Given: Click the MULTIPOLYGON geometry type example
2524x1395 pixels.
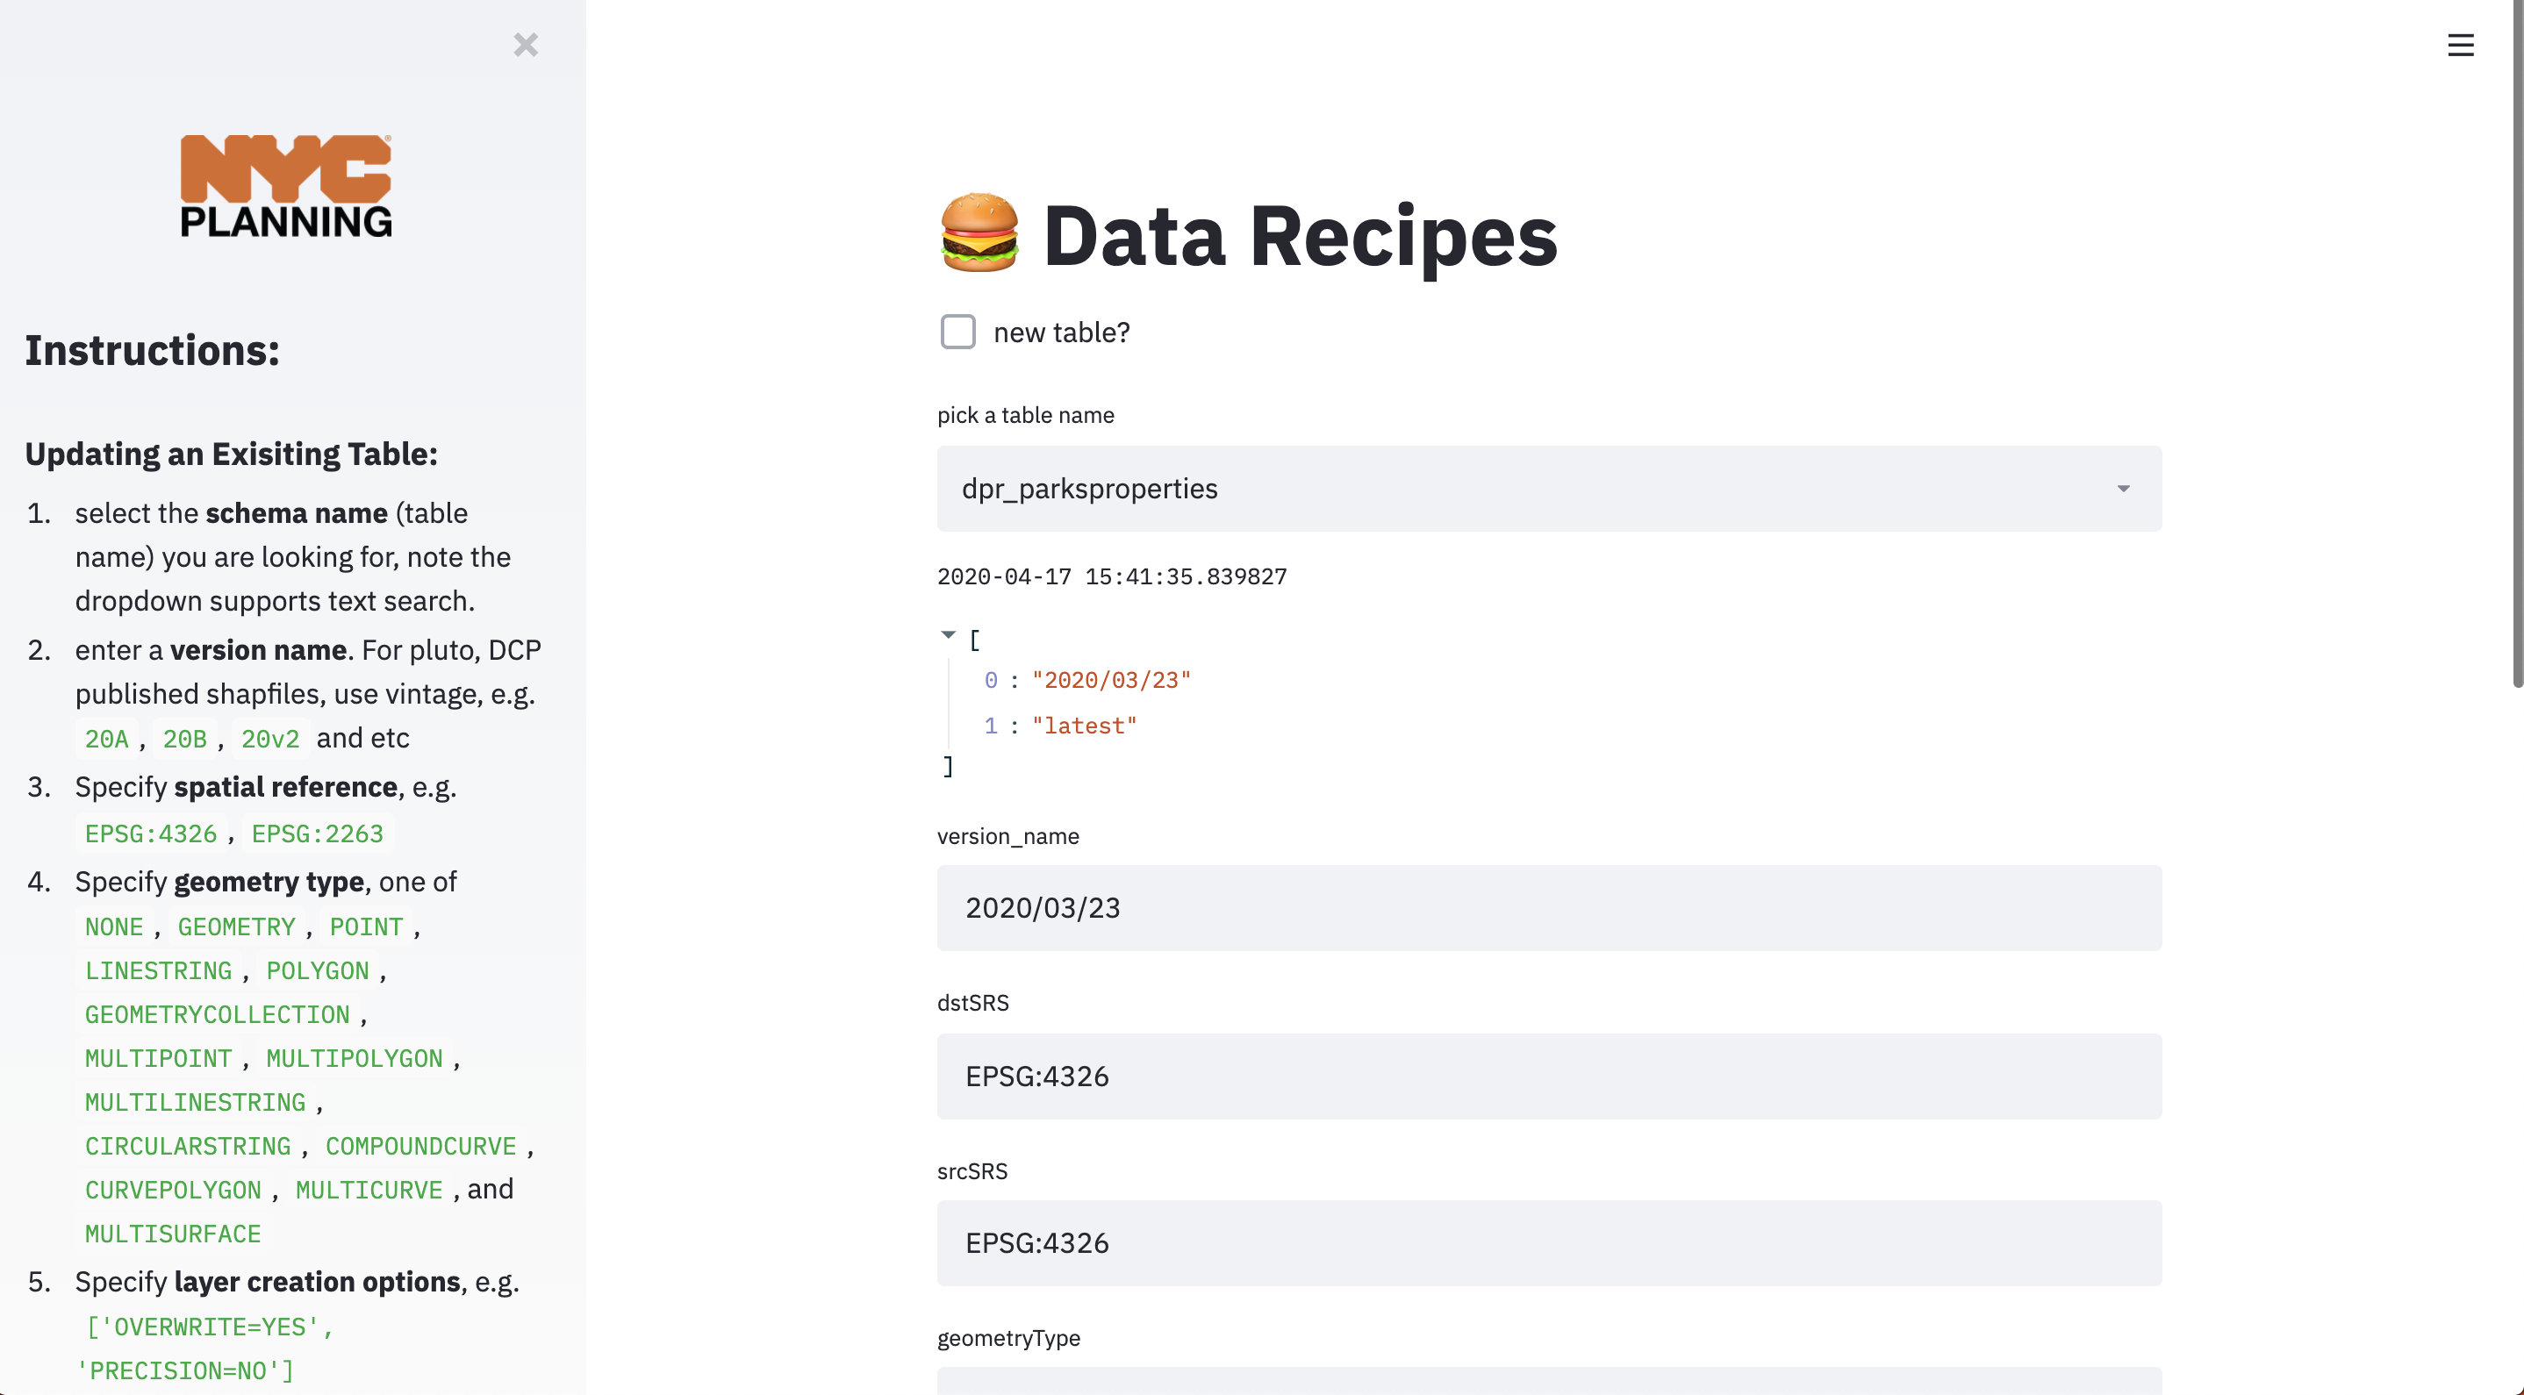Looking at the screenshot, I should coord(354,1059).
